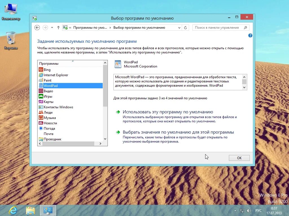Image resolution: width=289 pixels, height=216 pixels.
Task: Click the WordPad icon in list
Action: coord(41,85)
